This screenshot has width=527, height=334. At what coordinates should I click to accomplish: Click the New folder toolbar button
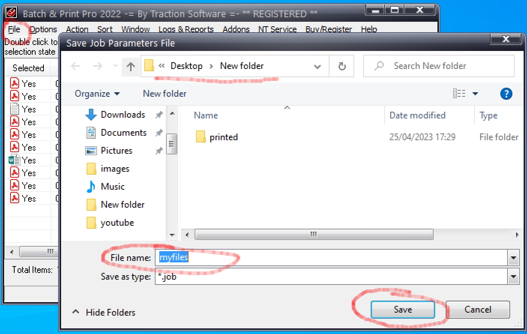[x=165, y=94]
